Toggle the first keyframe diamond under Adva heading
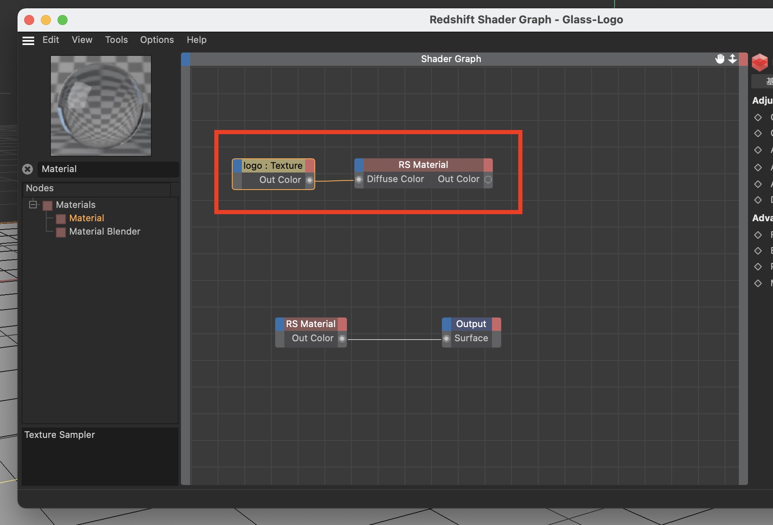The height and width of the screenshot is (525, 773). pyautogui.click(x=758, y=235)
